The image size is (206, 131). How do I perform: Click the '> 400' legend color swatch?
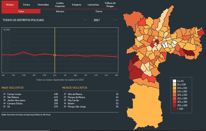tap(174, 109)
